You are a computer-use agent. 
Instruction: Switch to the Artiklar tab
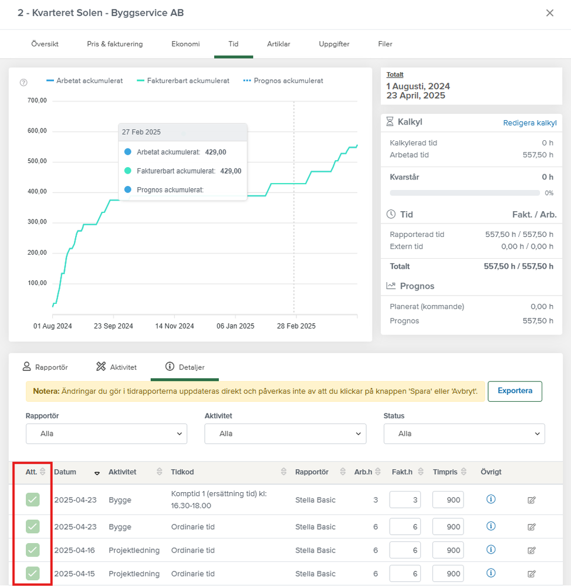[279, 44]
